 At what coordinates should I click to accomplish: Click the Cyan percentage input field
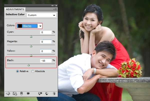[x=46, y=32]
